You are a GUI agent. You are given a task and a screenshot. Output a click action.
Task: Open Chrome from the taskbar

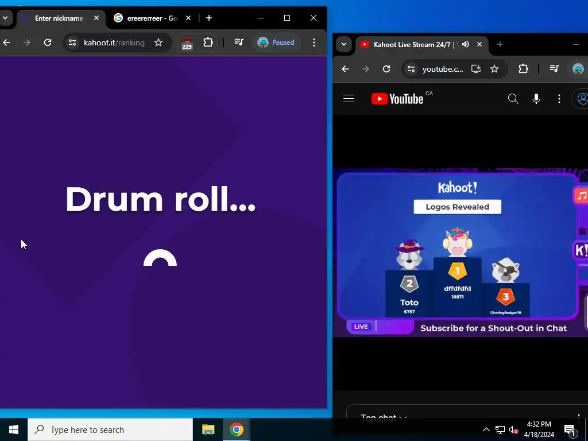[236, 430]
